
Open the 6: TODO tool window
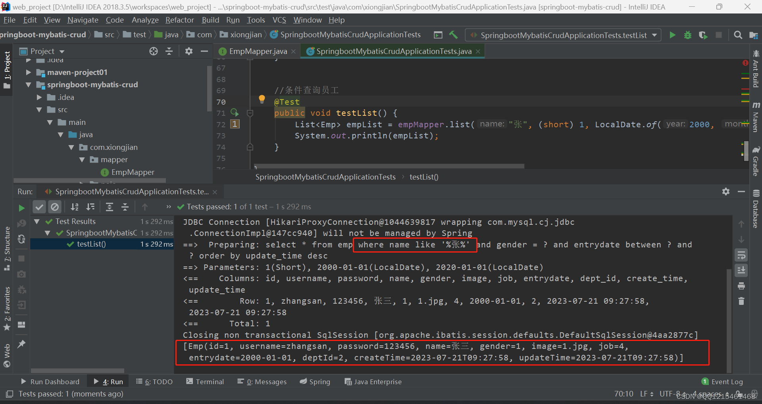click(x=154, y=381)
